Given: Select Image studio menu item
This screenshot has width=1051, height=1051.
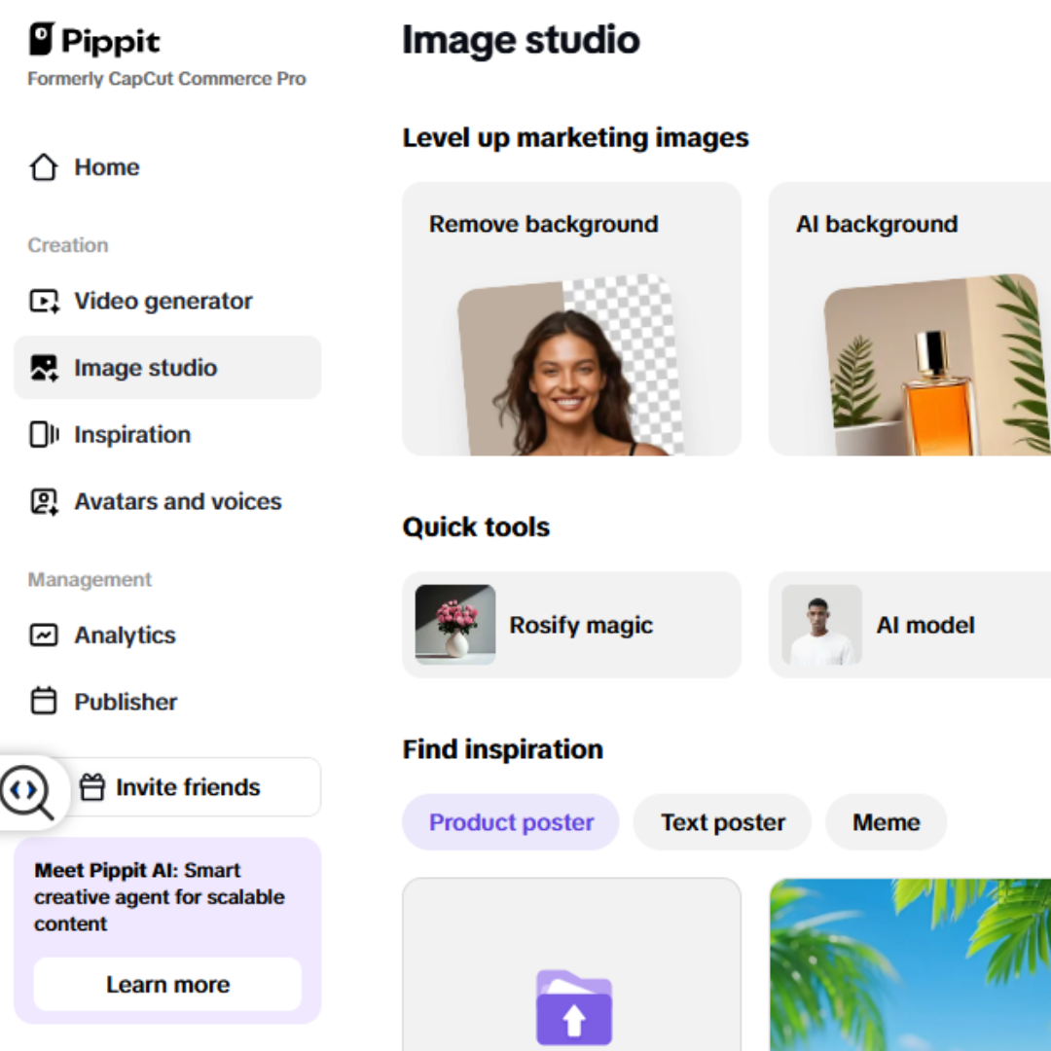Looking at the screenshot, I should point(167,367).
